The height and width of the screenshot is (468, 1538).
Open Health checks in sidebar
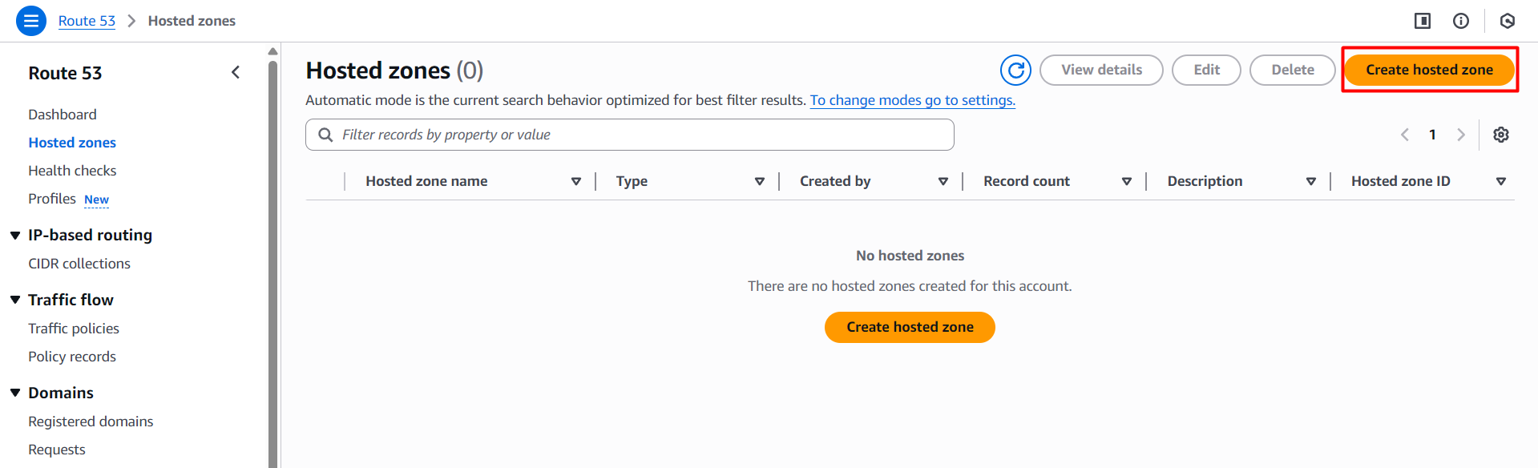(x=72, y=171)
